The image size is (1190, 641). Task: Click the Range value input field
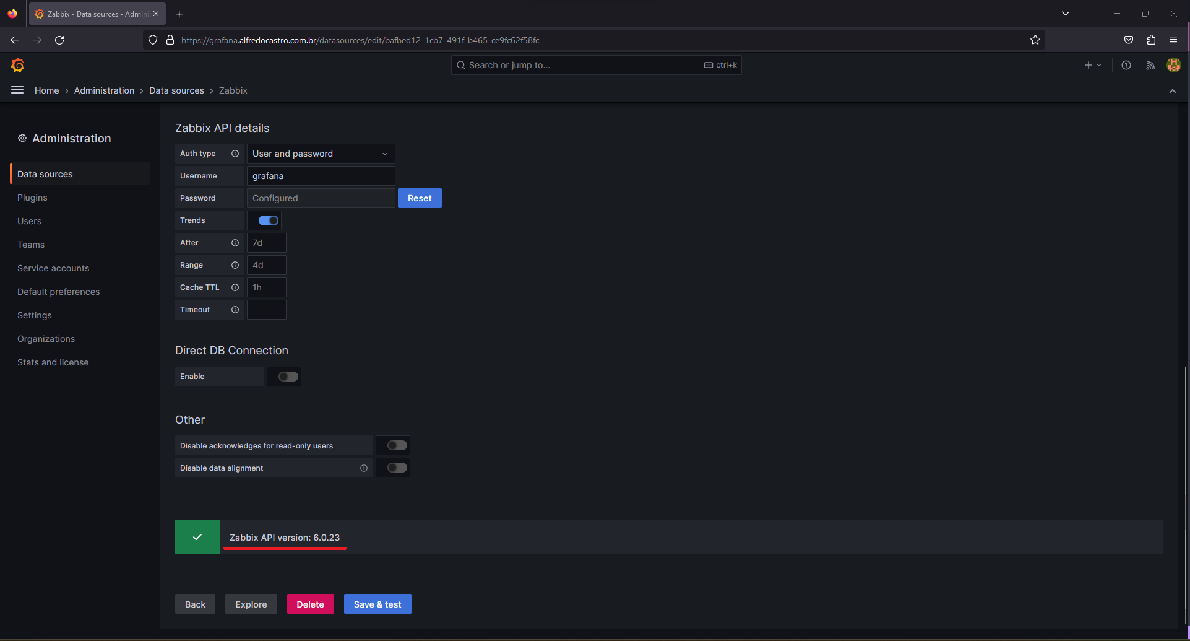267,265
